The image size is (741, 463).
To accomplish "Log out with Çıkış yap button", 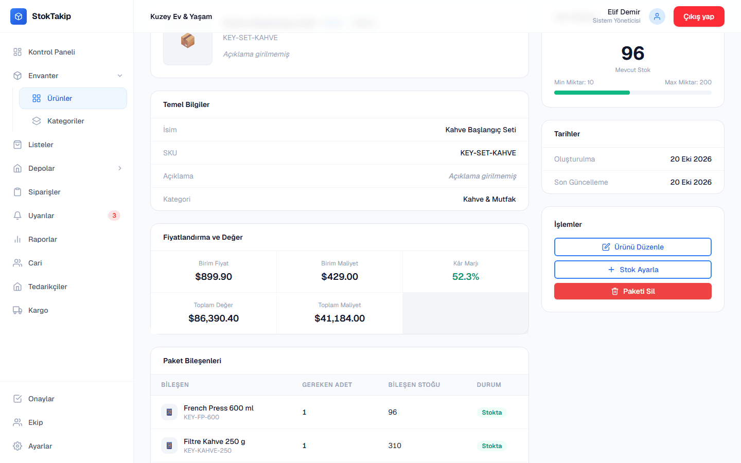I will [x=699, y=16].
